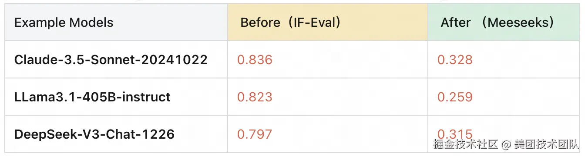The width and height of the screenshot is (585, 156).
Task: Select Claude-3.5-Sonnet-20241022 model name cell
Action: 111,60
